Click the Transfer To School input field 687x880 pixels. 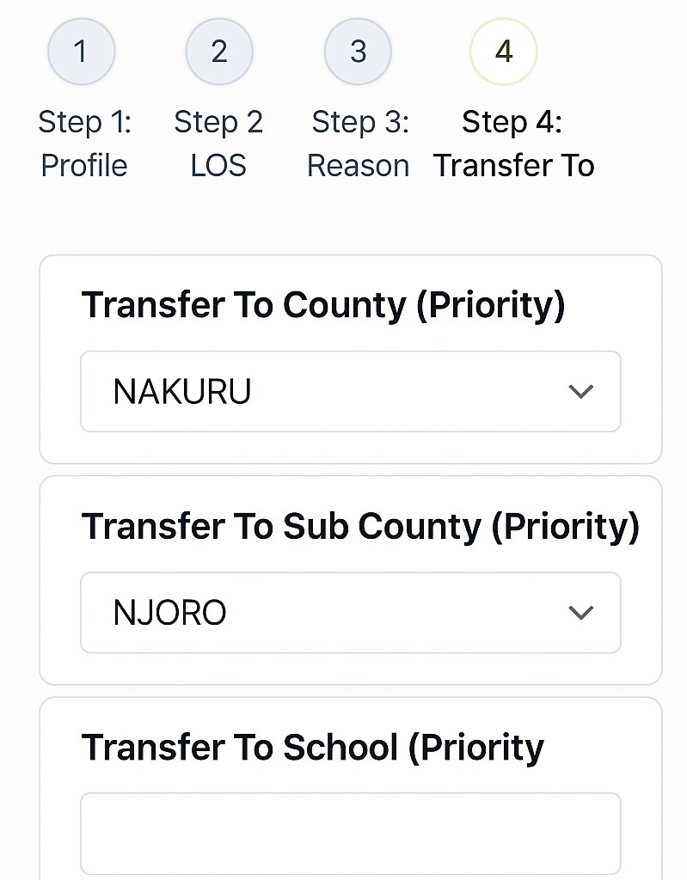tap(351, 834)
